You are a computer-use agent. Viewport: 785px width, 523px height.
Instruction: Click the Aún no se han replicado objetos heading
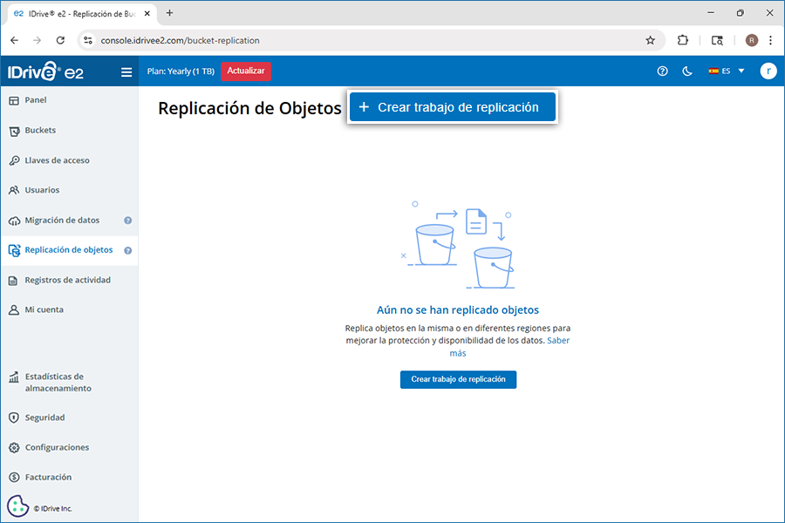tap(458, 309)
